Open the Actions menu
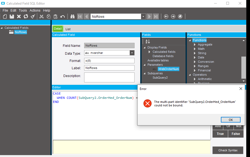Screen dimensions: 250x157 point(35,10)
